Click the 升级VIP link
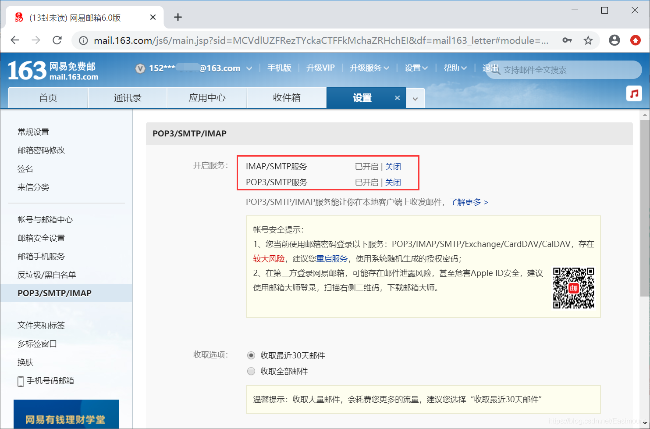The height and width of the screenshot is (429, 650). pyautogui.click(x=320, y=68)
